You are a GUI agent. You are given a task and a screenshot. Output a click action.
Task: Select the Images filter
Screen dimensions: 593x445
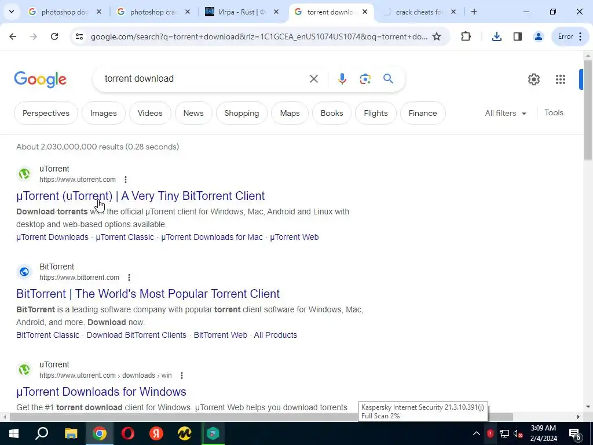pyautogui.click(x=103, y=113)
